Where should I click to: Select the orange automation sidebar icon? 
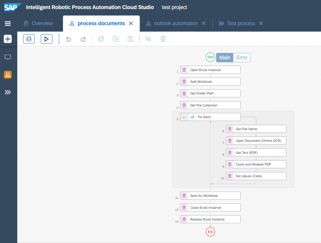pyautogui.click(x=8, y=75)
